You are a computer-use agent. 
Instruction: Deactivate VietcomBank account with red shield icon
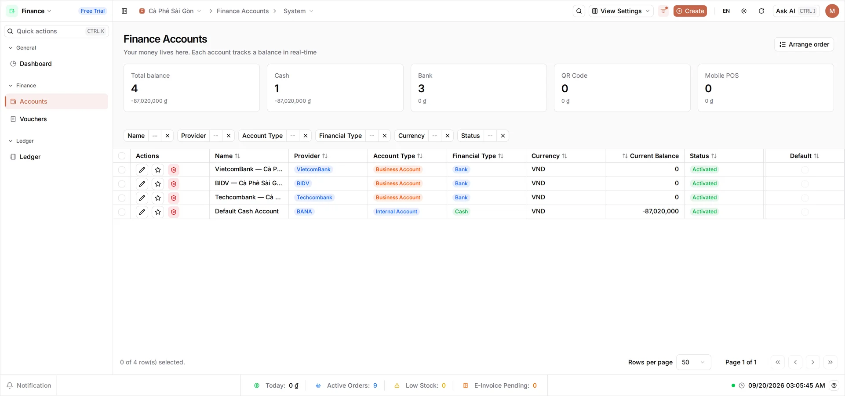[174, 170]
